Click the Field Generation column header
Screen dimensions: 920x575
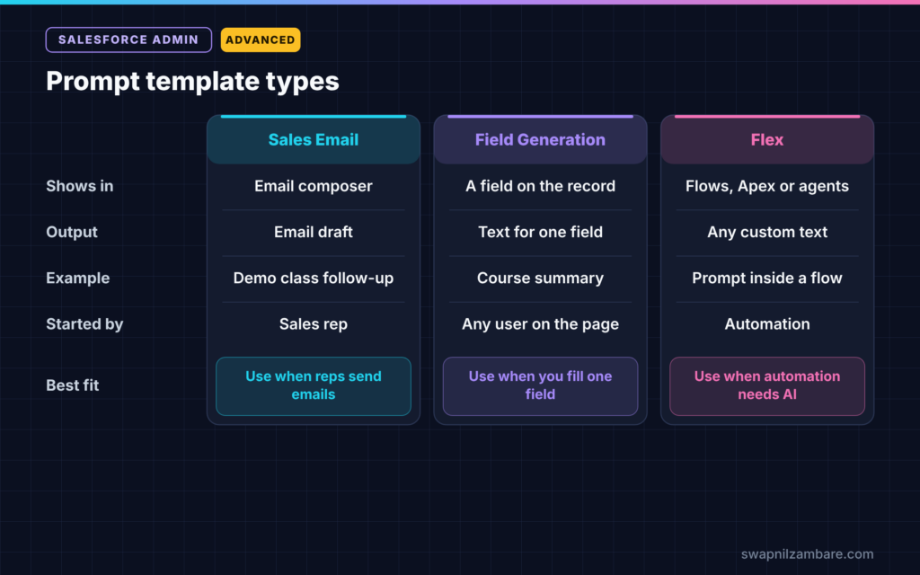click(x=540, y=139)
